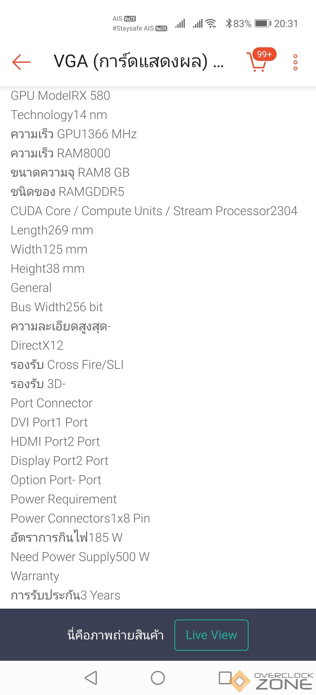Select the GPU Model RX 580 line

point(61,96)
